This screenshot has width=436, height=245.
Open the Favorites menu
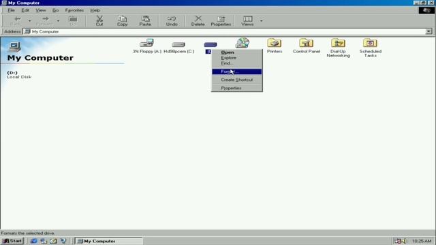coord(74,10)
